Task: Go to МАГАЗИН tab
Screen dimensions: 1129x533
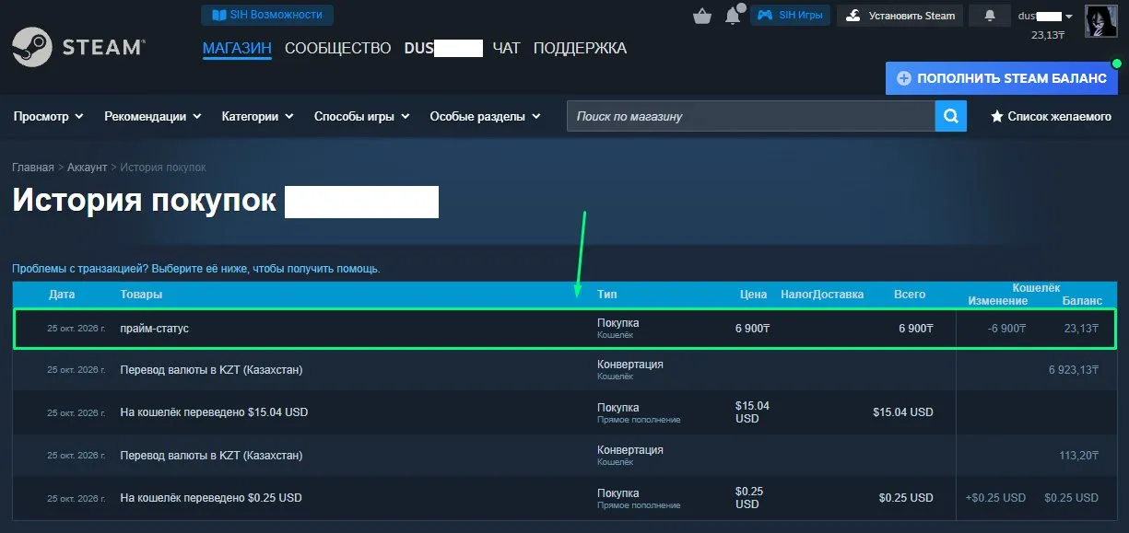Action: (237, 48)
